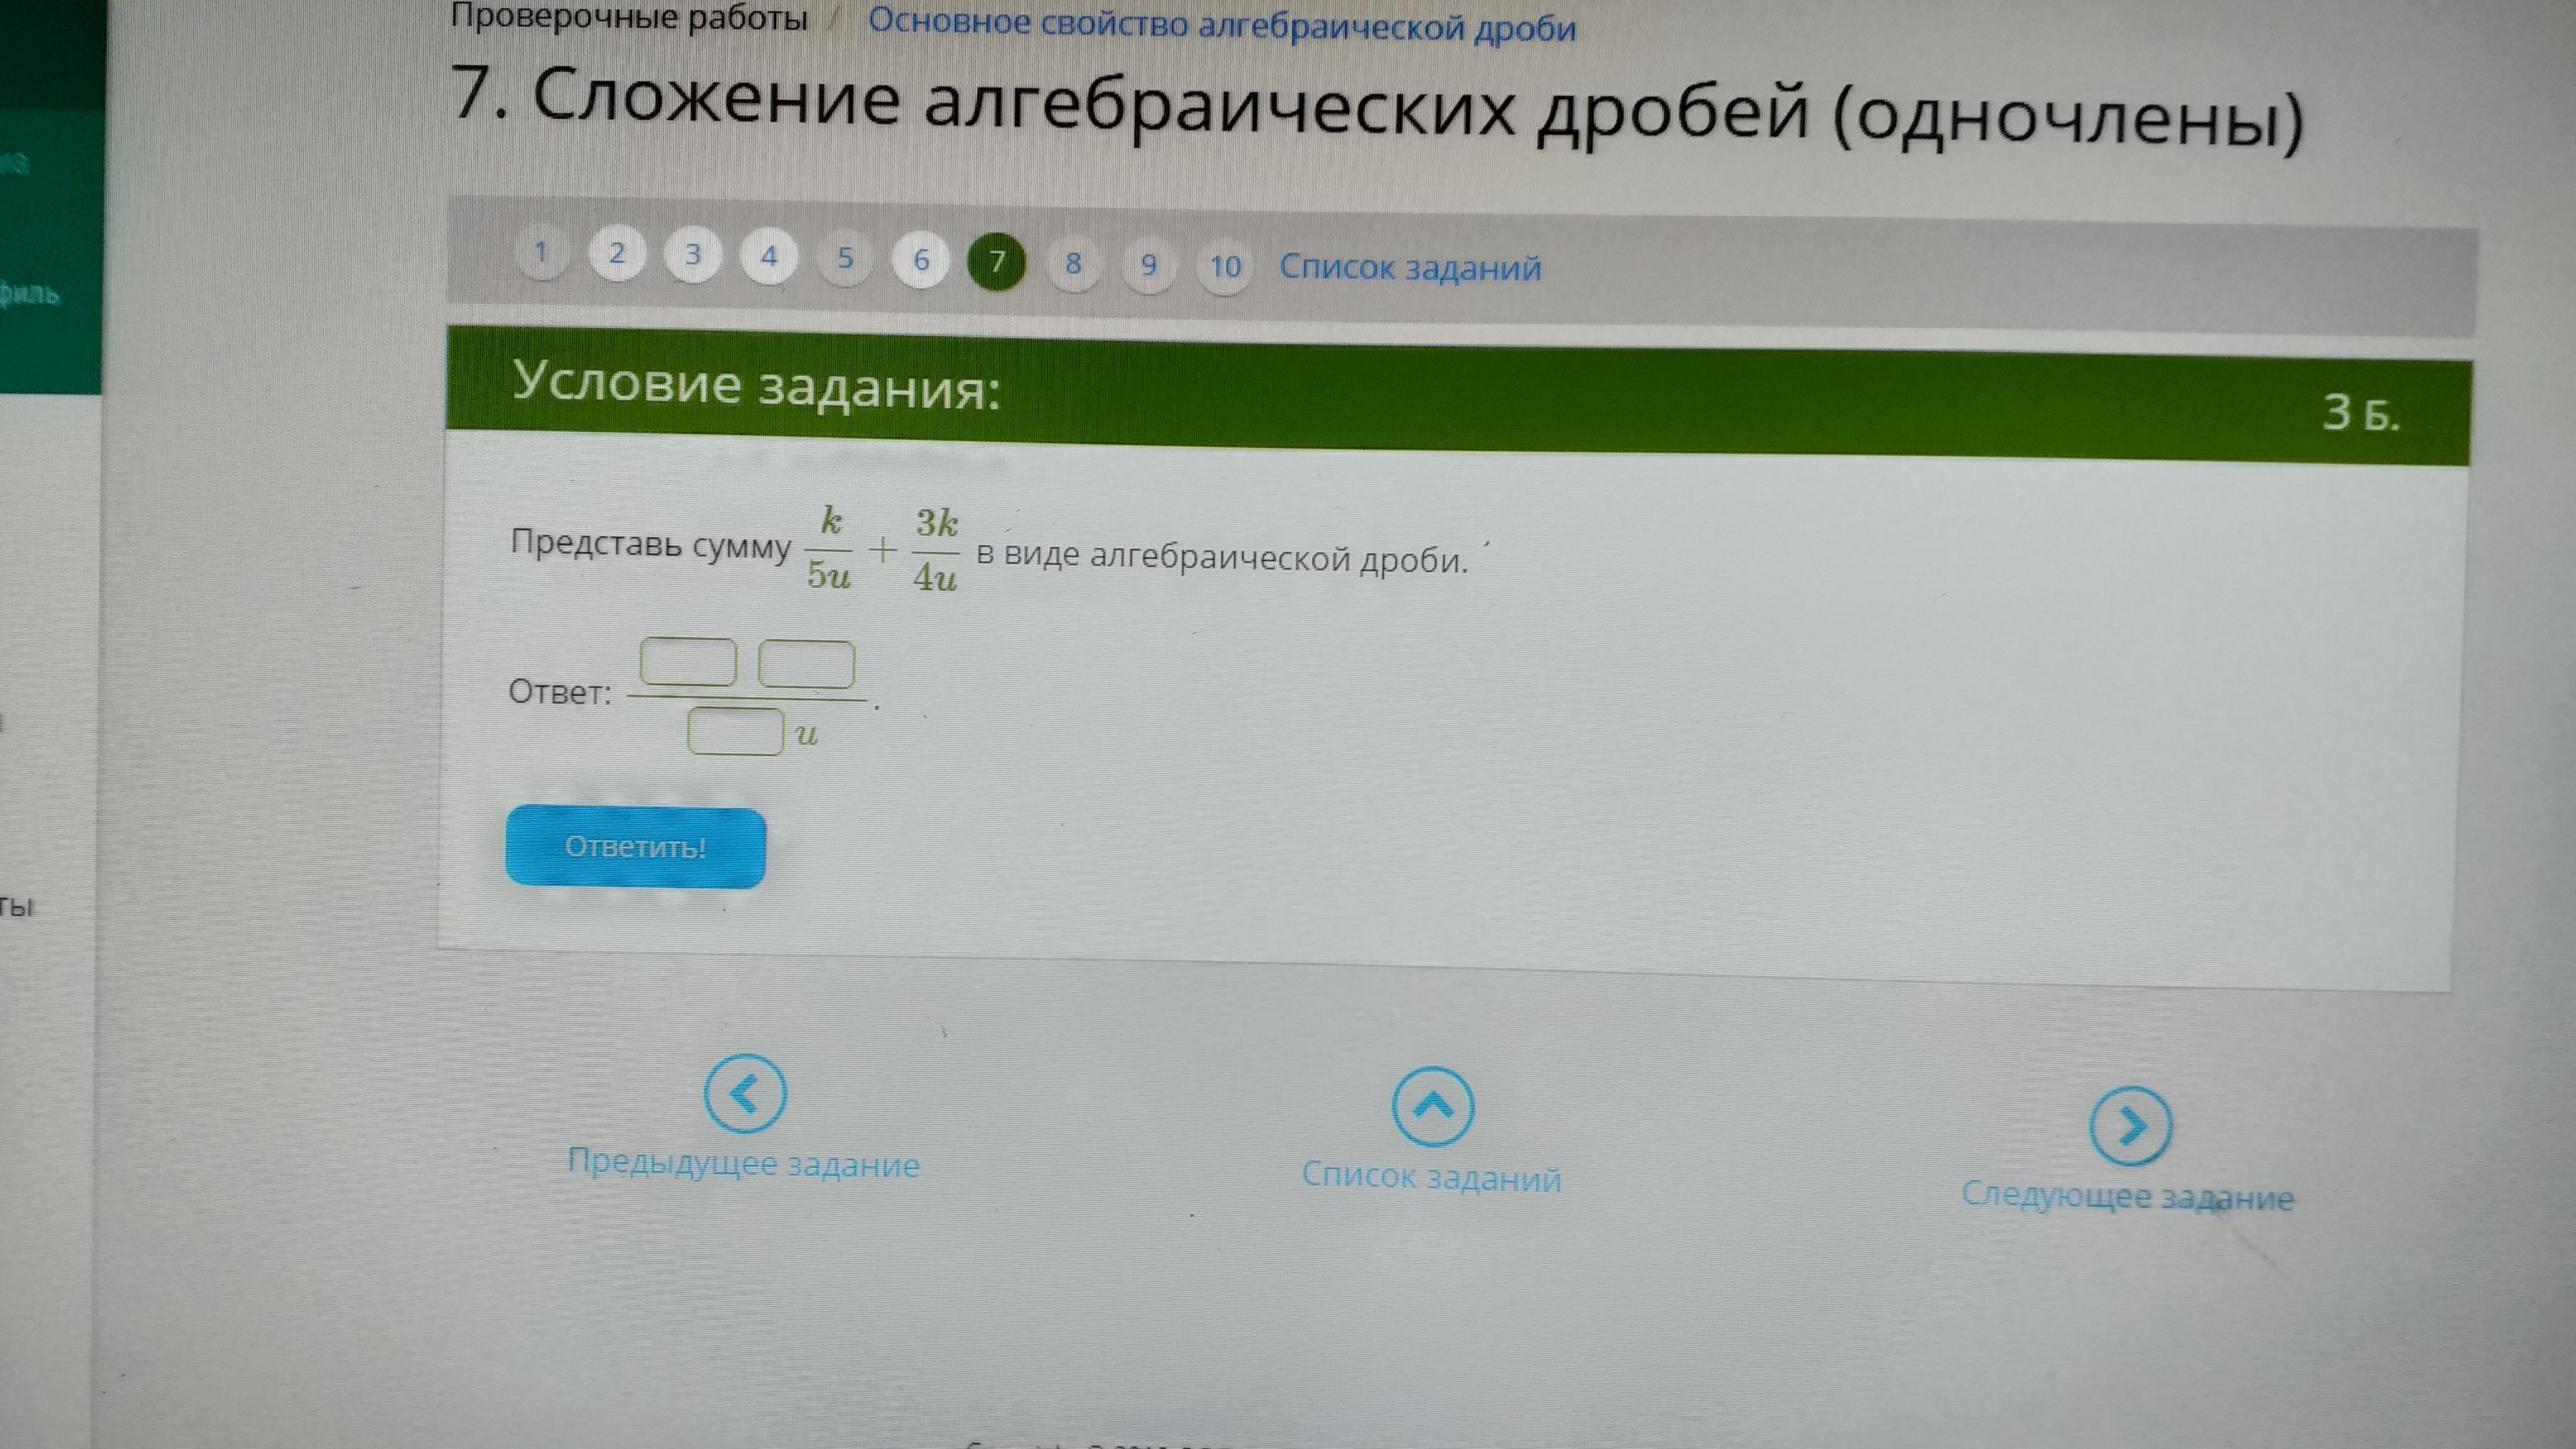Screen dimensions: 2576x1449
Task: Go to task number 9
Action: coord(1149,266)
